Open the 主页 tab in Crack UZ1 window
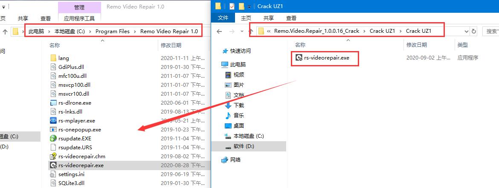Screen dimensions: 499x188 click(x=246, y=18)
